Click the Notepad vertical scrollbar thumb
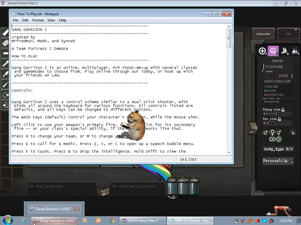The width and height of the screenshot is (301, 225). click(x=229, y=38)
